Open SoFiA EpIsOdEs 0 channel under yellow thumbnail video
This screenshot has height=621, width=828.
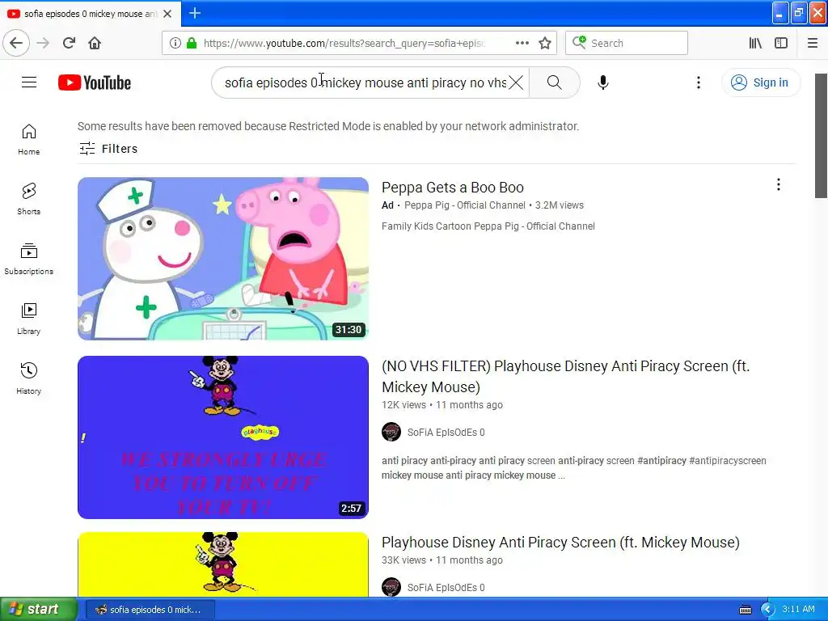(446, 588)
